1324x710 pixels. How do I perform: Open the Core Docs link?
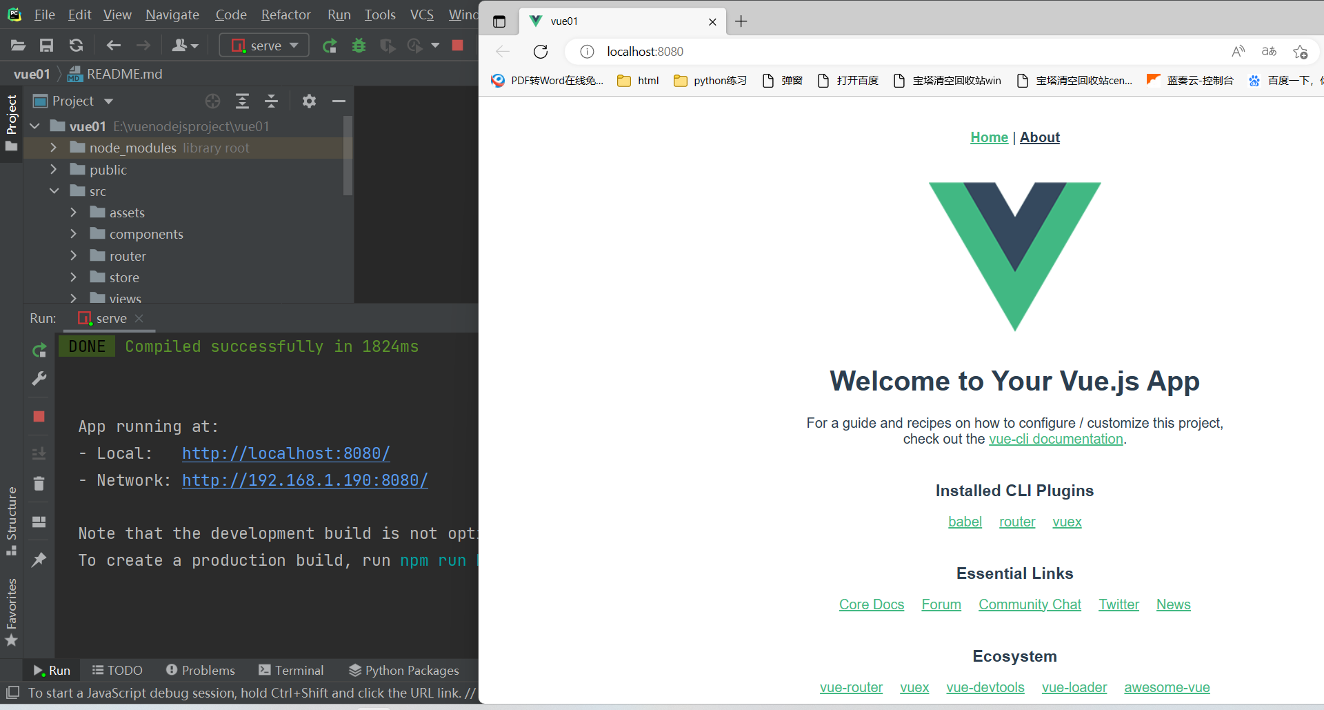click(x=872, y=604)
